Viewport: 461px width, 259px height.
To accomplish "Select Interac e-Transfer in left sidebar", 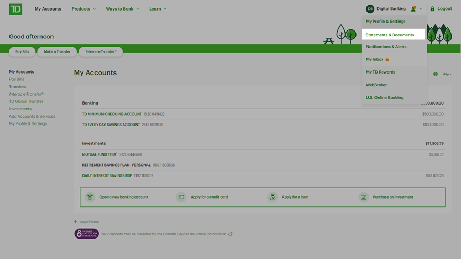I will coord(26,94).
